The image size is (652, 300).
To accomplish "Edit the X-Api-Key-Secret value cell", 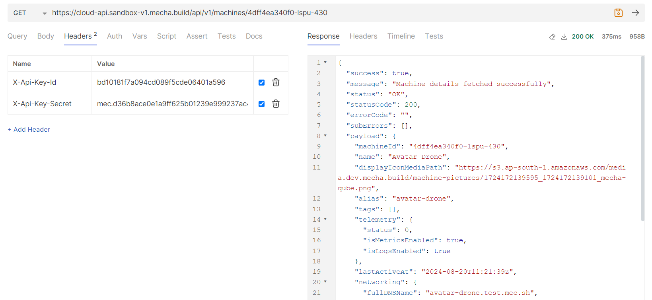I will [172, 104].
